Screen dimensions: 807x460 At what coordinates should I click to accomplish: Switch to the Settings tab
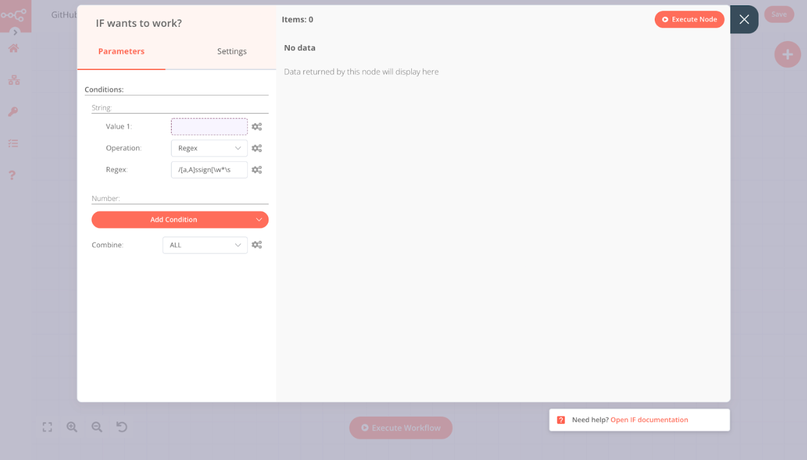(232, 51)
